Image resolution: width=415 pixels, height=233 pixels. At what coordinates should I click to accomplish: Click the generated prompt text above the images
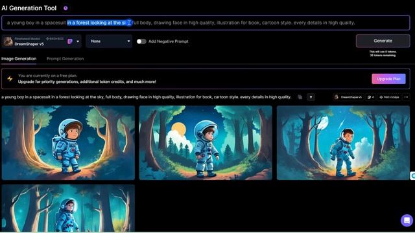pos(146,97)
